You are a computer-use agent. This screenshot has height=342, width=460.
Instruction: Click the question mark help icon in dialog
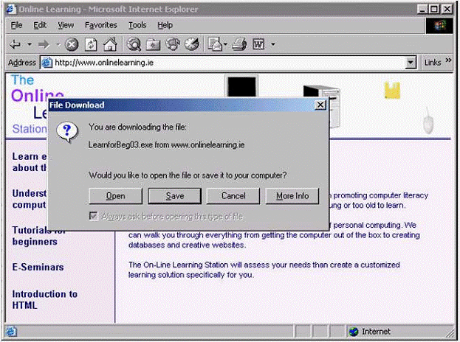pos(68,132)
